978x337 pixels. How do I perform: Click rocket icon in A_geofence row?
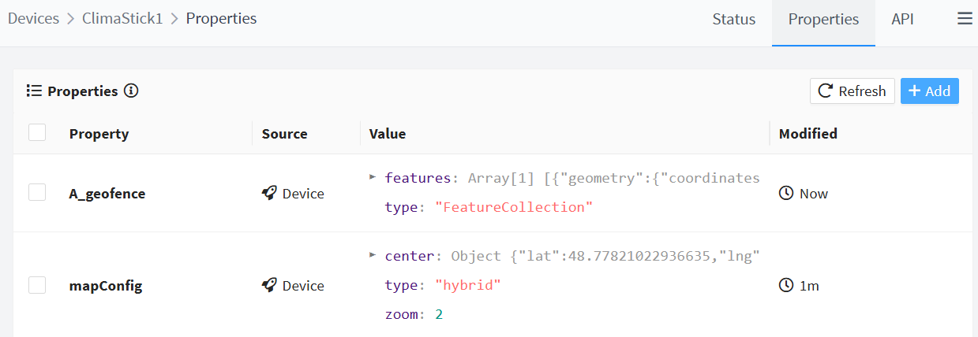(269, 193)
